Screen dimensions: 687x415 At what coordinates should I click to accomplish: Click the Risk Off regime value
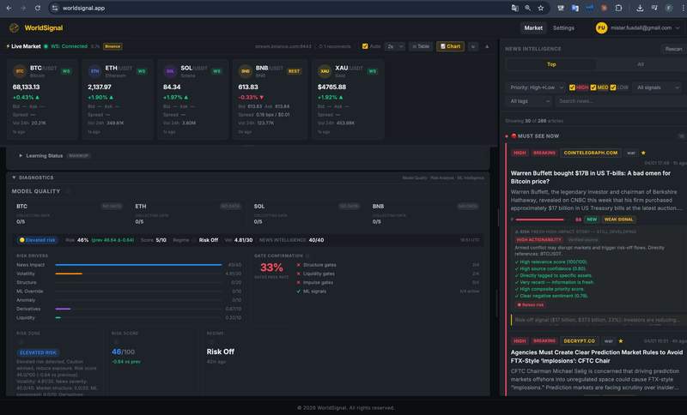tap(221, 352)
